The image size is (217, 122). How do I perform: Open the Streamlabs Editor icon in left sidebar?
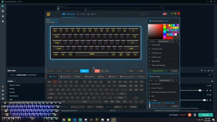pos(3,6)
